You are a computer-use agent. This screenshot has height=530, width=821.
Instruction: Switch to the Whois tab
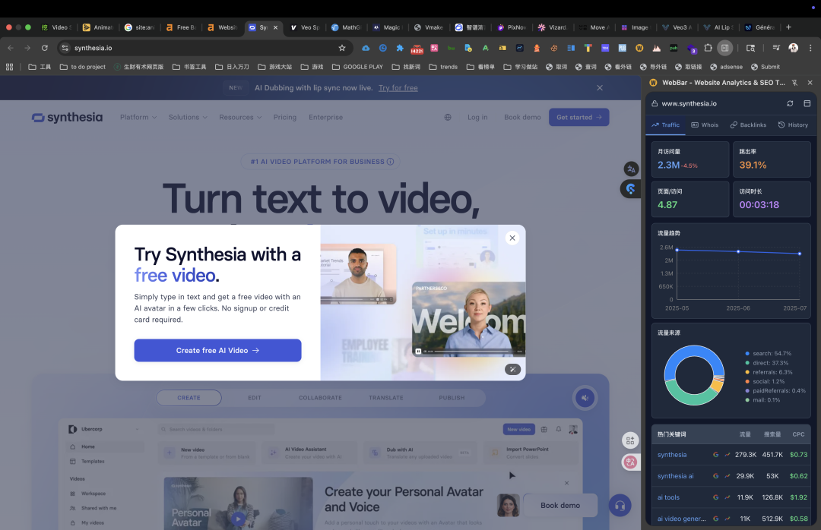[705, 125]
